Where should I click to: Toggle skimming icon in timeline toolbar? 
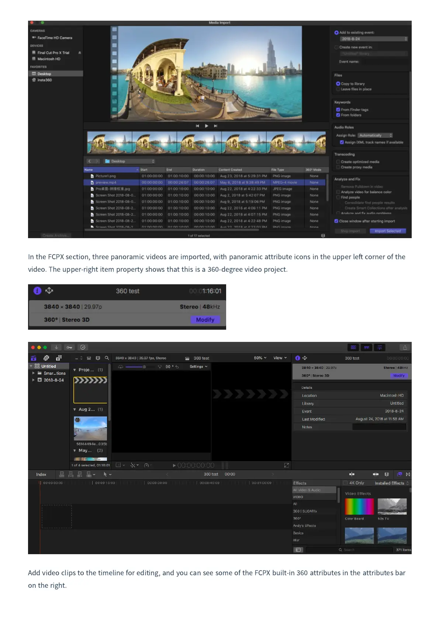352,474
